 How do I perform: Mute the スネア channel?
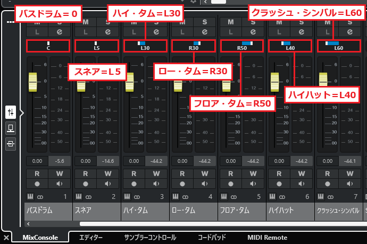pyautogui.click(x=85, y=22)
